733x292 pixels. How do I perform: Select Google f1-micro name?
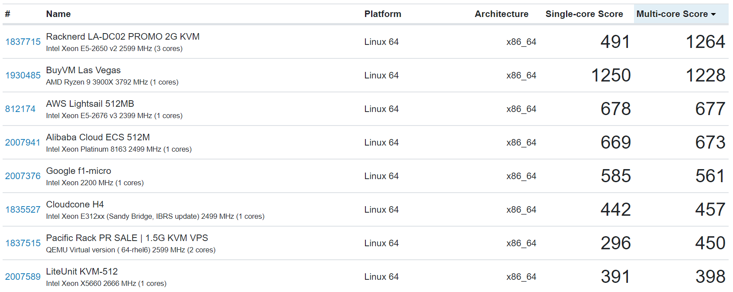coord(78,171)
